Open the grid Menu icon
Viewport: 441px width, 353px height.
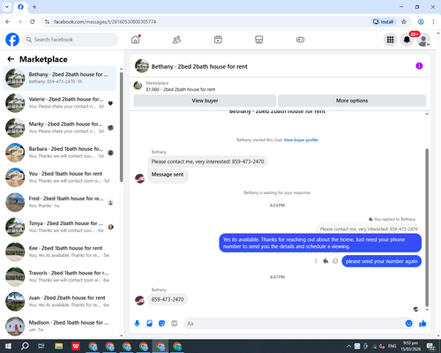390,40
